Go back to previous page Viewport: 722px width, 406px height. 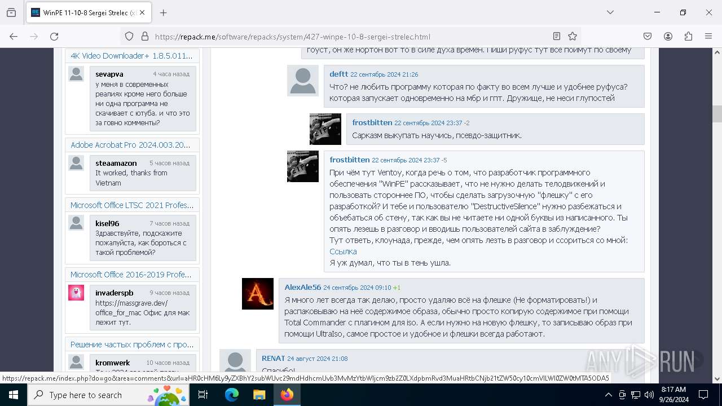14,36
